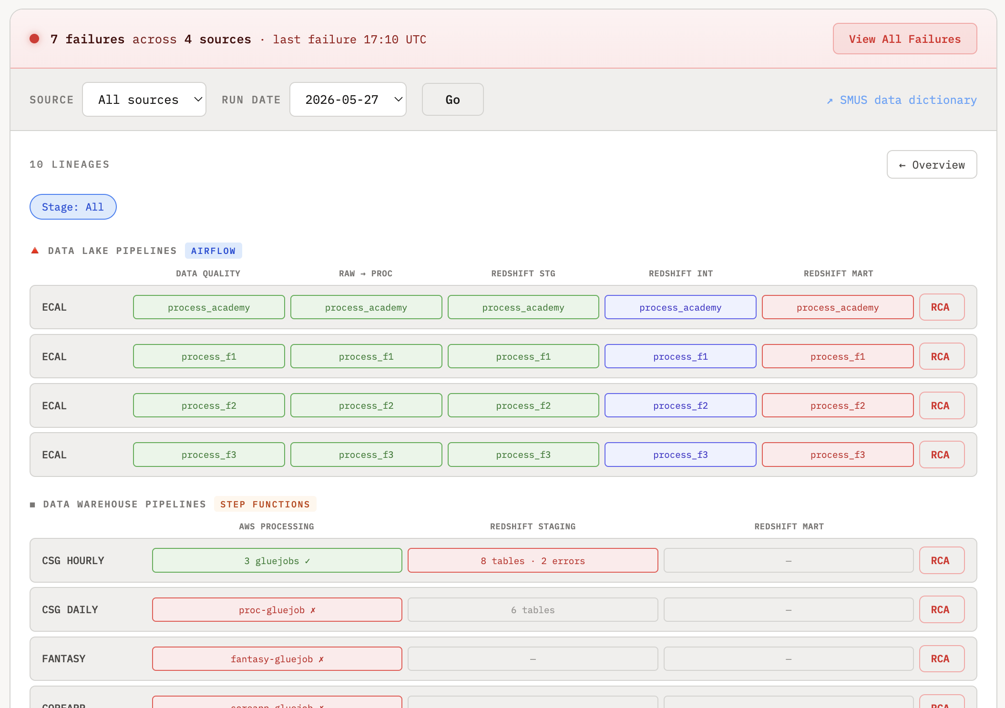Open Data Quality process_f1 stage

coord(209,356)
